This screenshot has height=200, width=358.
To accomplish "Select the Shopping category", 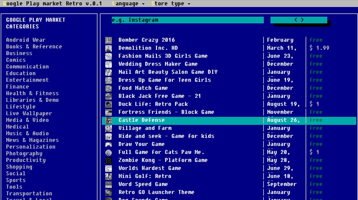I will tap(19, 167).
